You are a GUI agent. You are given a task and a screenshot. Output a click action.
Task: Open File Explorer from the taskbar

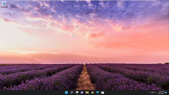coord(87,93)
